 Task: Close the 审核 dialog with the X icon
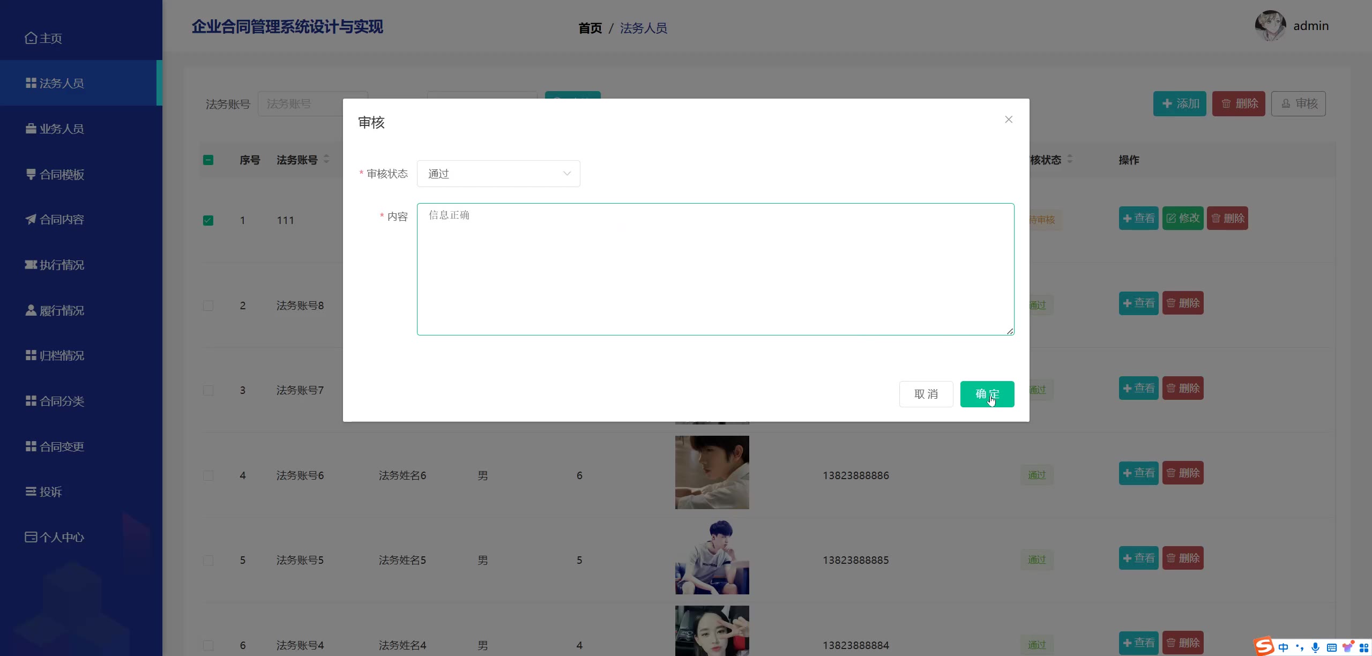pos(1008,120)
